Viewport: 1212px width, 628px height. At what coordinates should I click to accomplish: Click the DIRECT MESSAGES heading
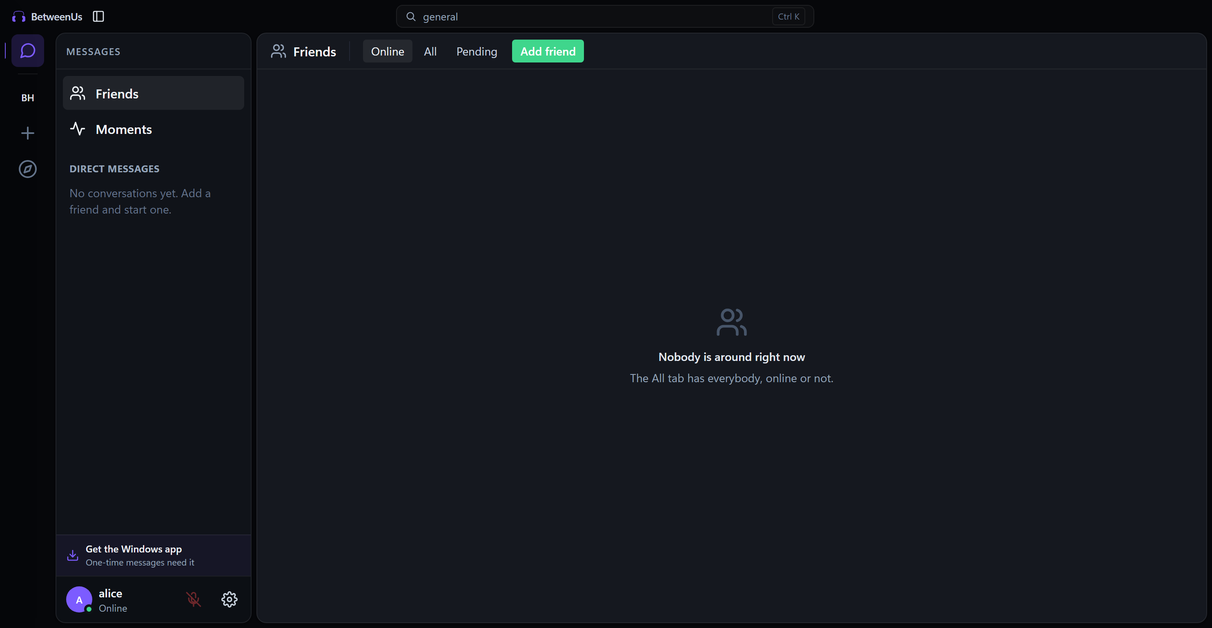point(114,169)
